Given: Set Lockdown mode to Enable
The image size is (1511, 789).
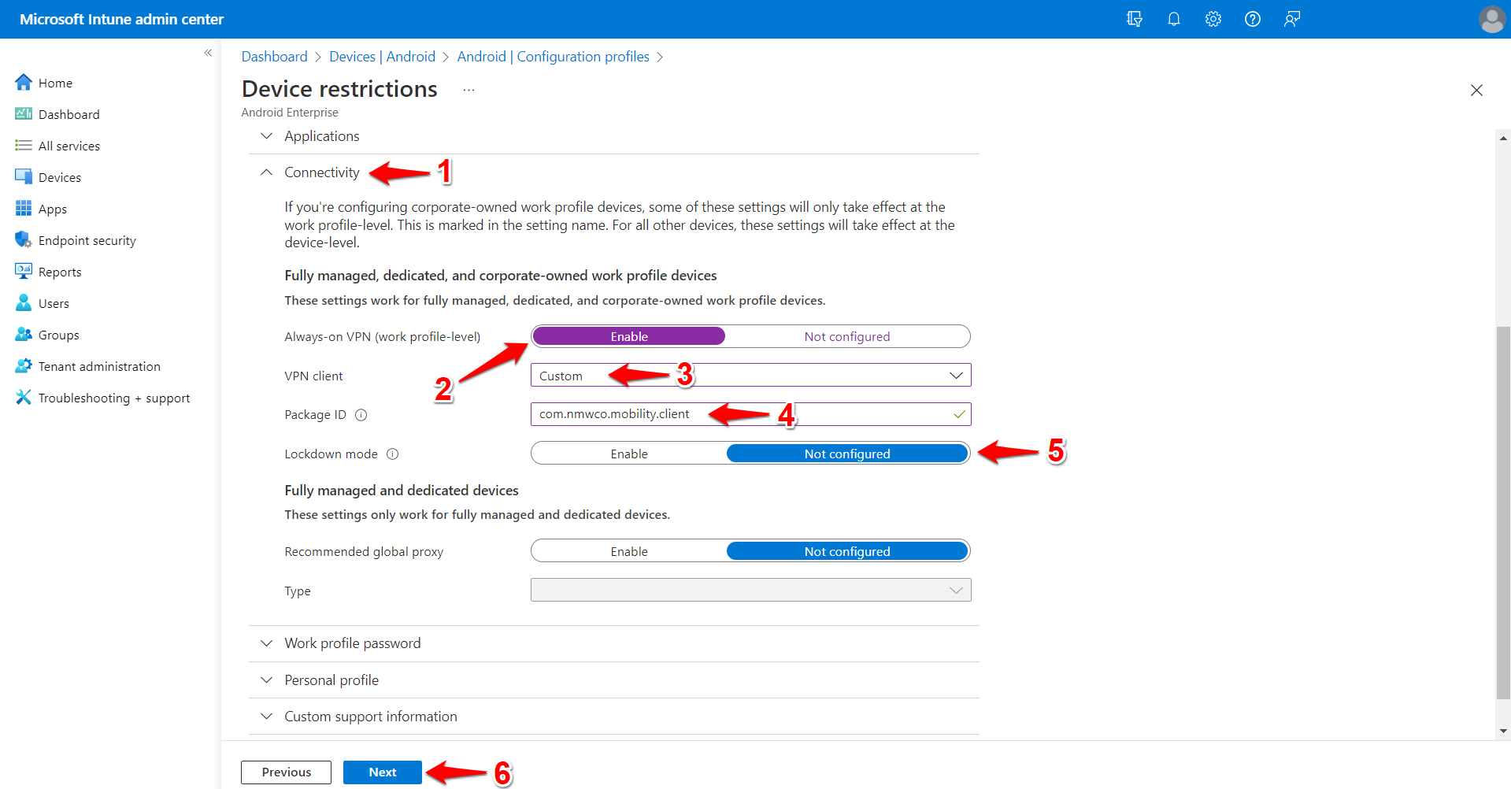Looking at the screenshot, I should (x=628, y=453).
